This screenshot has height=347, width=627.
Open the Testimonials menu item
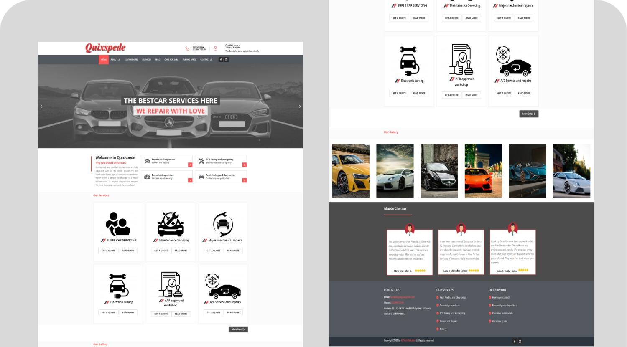[131, 60]
